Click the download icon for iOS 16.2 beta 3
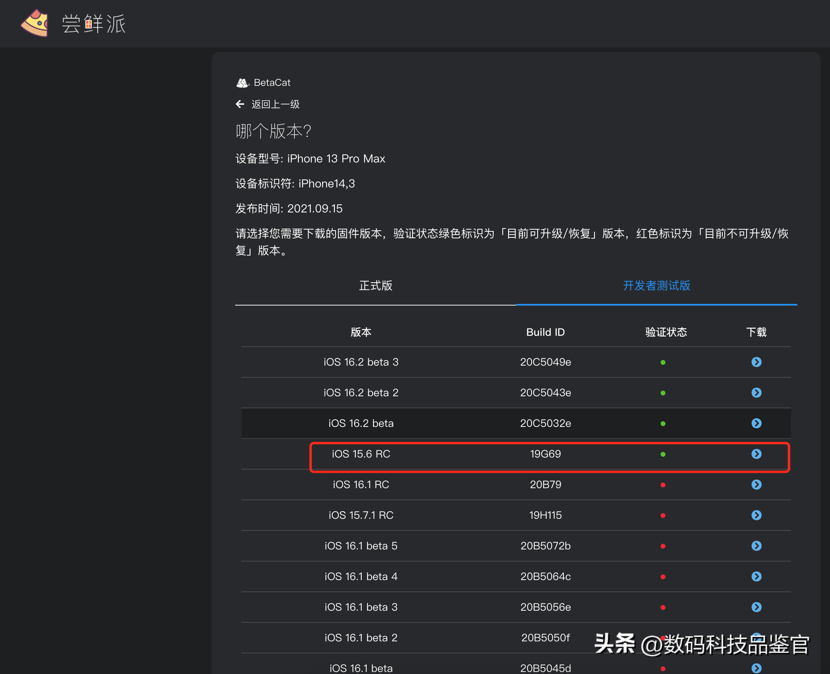The height and width of the screenshot is (674, 830). point(756,362)
